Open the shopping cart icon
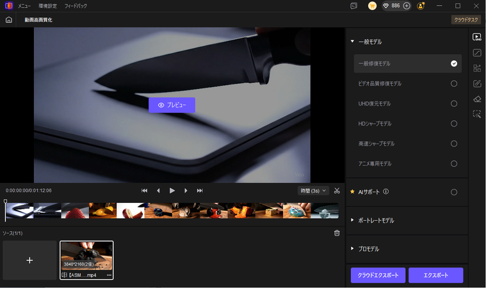Screen dimensions: 486x288 click(x=372, y=6)
